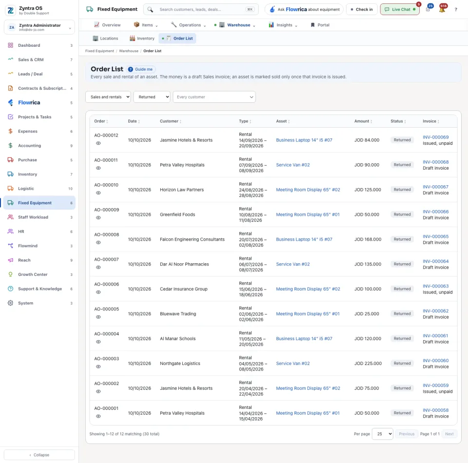View order AO-000003 via eye icon
This screenshot has width=468, height=463.
(98, 367)
